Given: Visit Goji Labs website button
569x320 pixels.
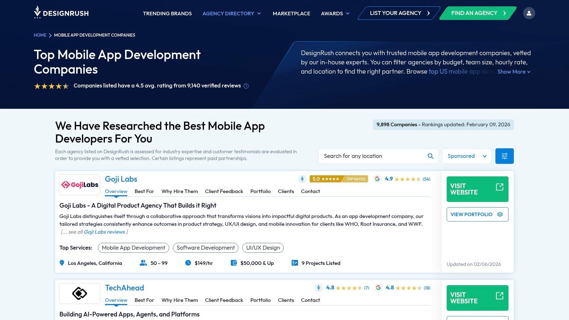Looking at the screenshot, I should (x=477, y=189).
